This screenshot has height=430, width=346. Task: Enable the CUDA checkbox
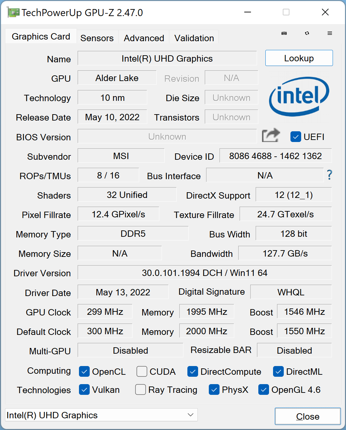[142, 372]
